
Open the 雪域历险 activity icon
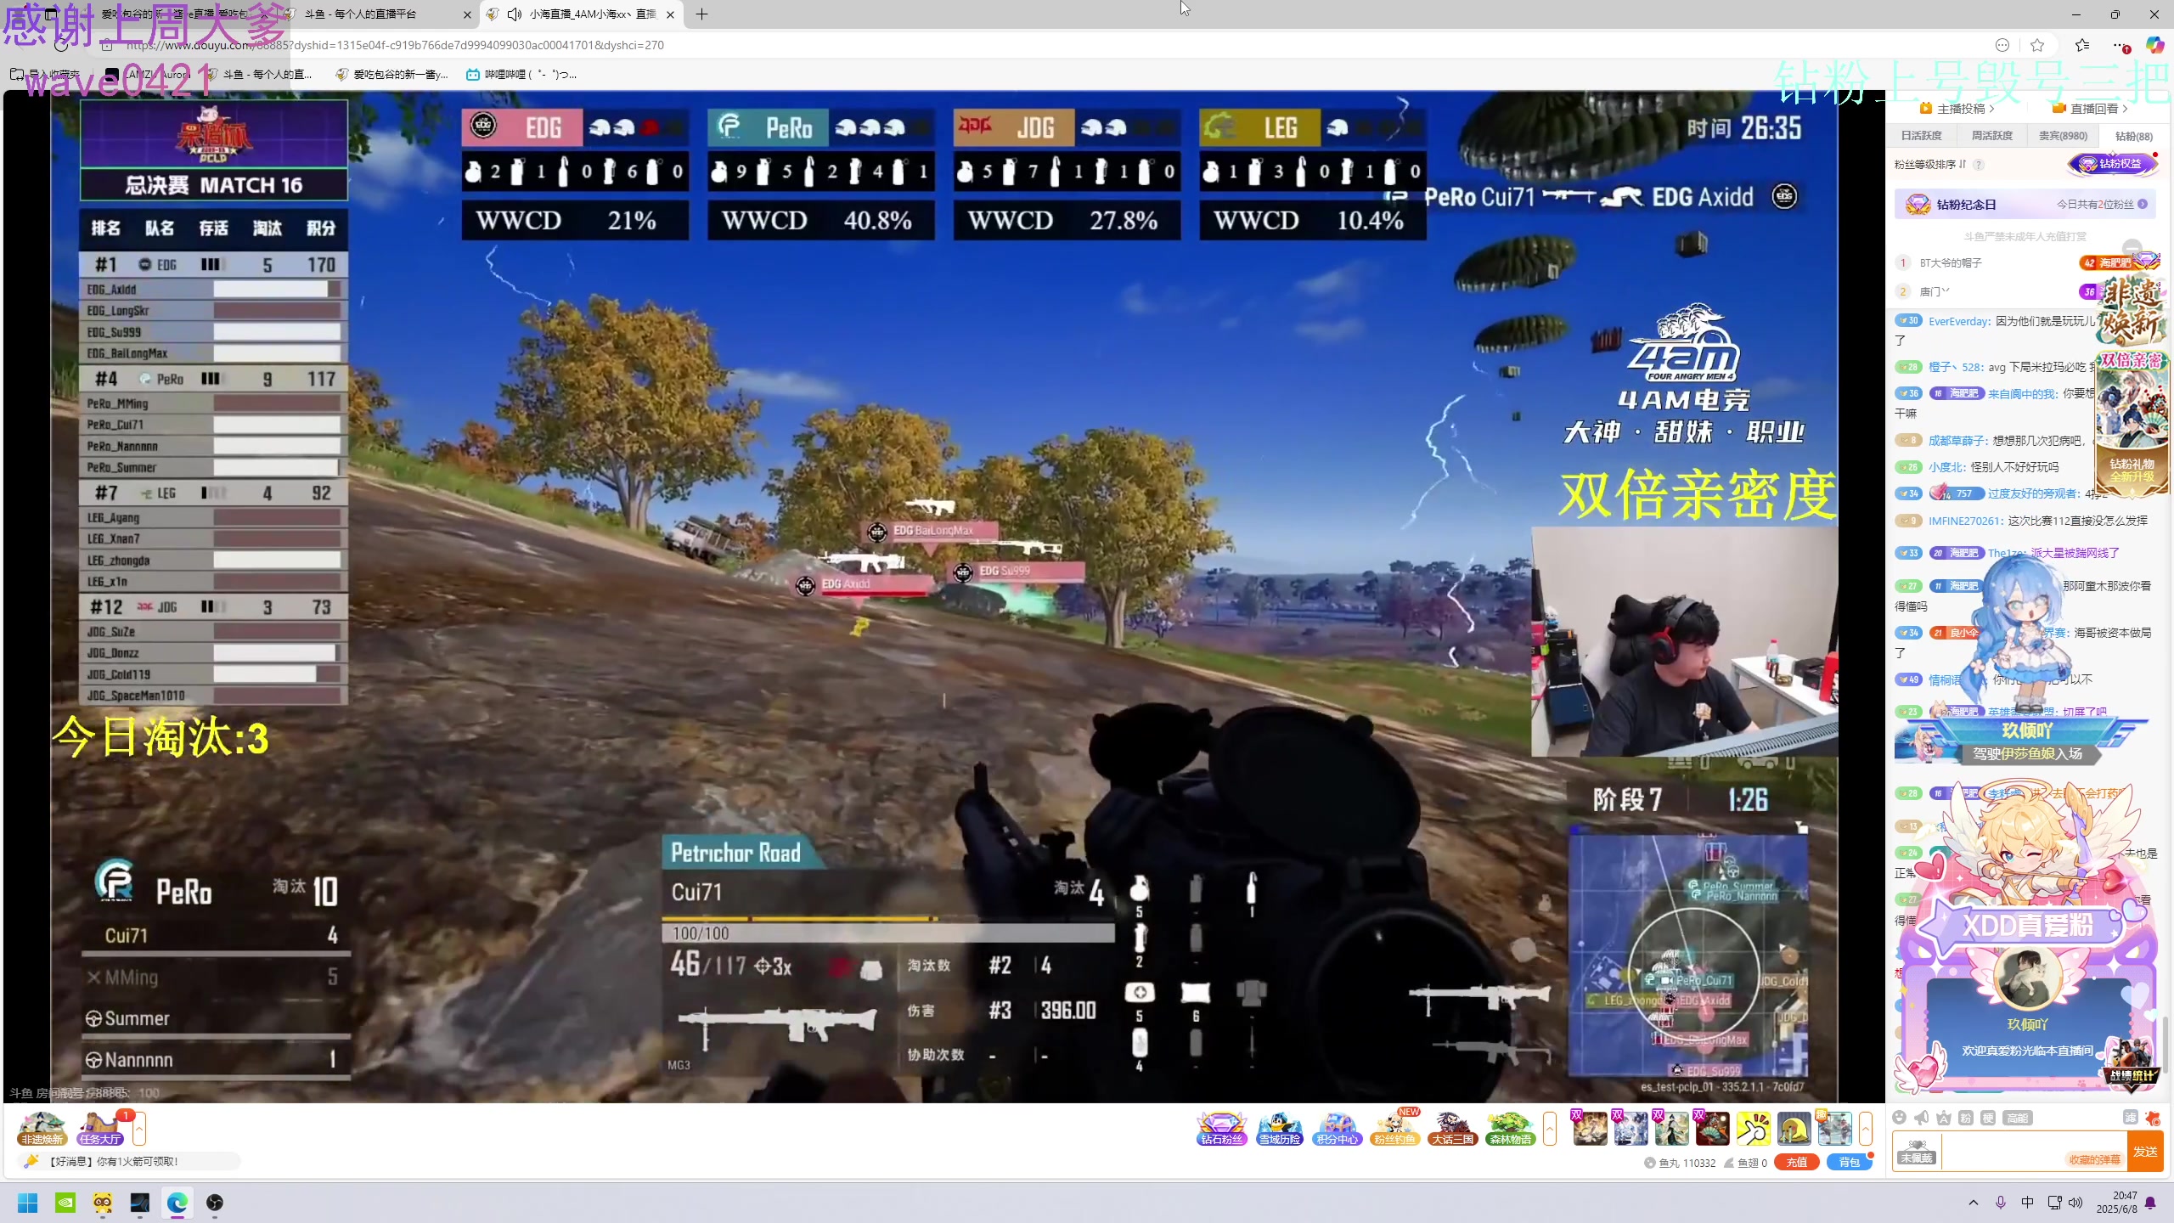point(1280,1129)
